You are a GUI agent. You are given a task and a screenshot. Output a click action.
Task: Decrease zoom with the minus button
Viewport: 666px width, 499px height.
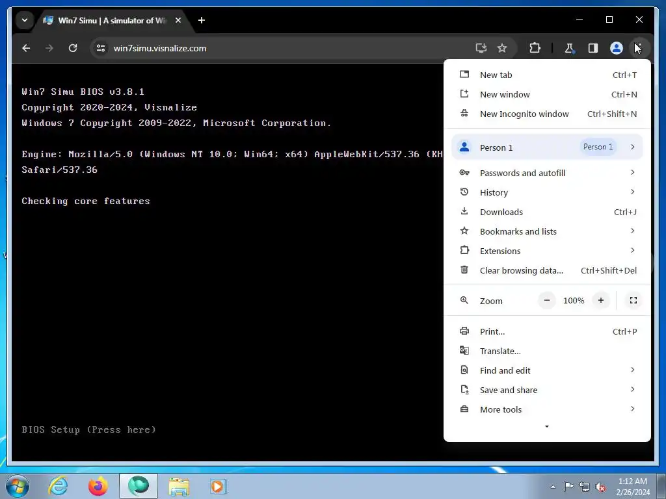point(546,300)
